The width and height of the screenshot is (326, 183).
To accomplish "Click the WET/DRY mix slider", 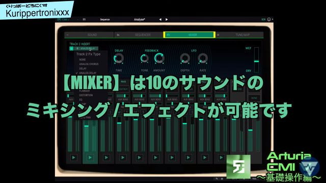I will (256, 60).
